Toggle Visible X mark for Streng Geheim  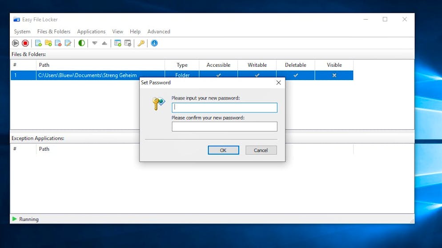tap(334, 75)
